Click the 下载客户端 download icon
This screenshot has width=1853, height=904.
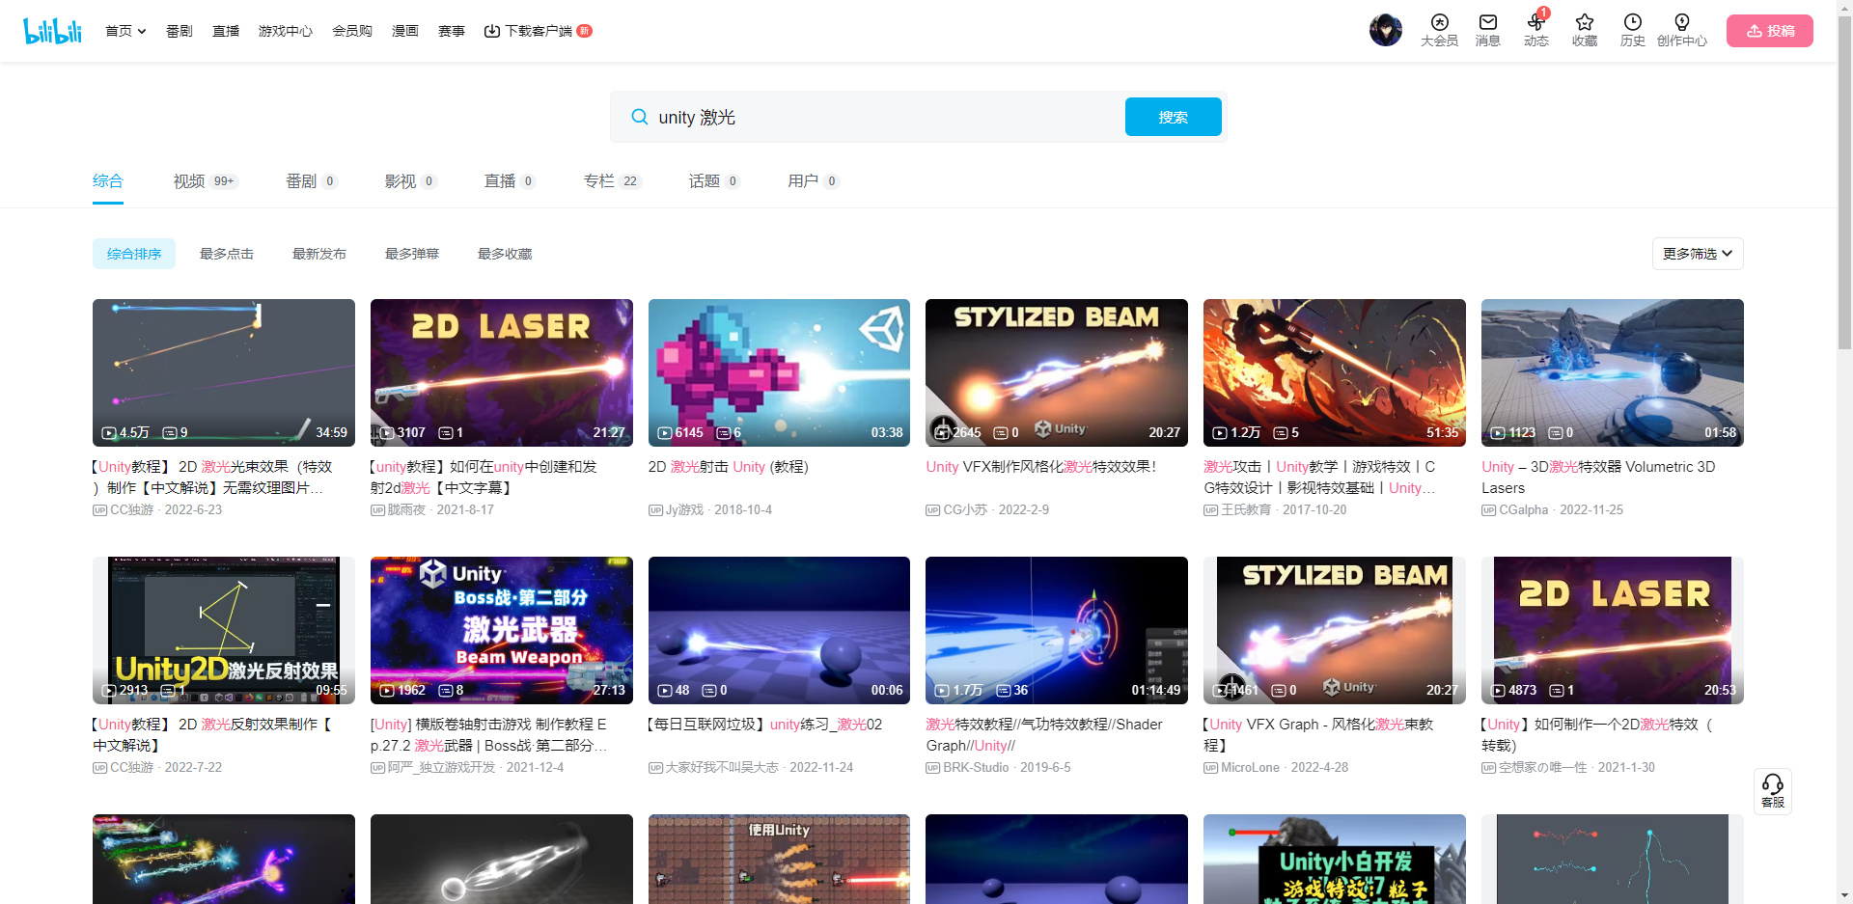point(491,31)
